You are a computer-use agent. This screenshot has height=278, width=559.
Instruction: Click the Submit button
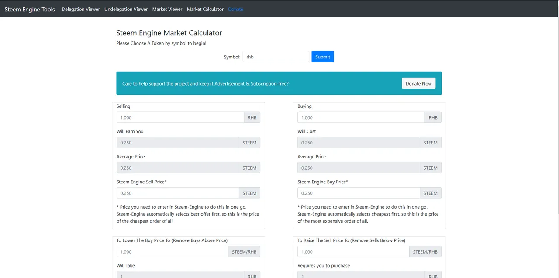tap(323, 57)
